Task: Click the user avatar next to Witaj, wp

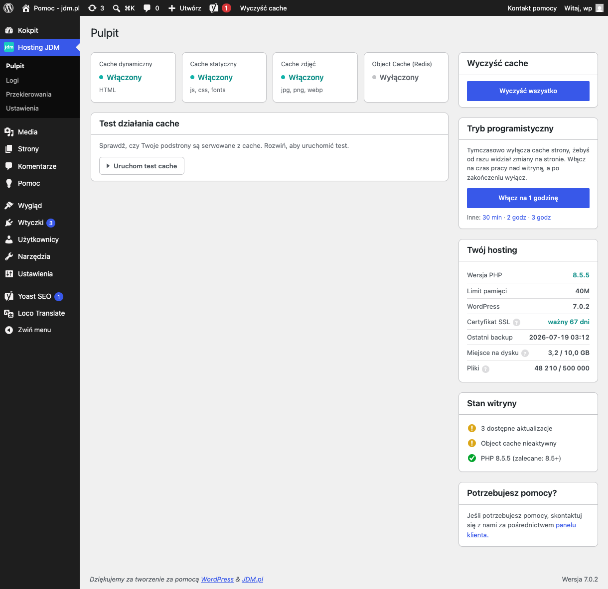Action: click(600, 8)
